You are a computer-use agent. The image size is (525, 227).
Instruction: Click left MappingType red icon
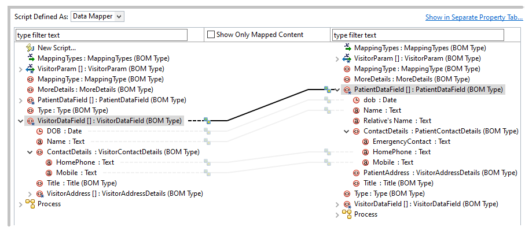(x=31, y=79)
